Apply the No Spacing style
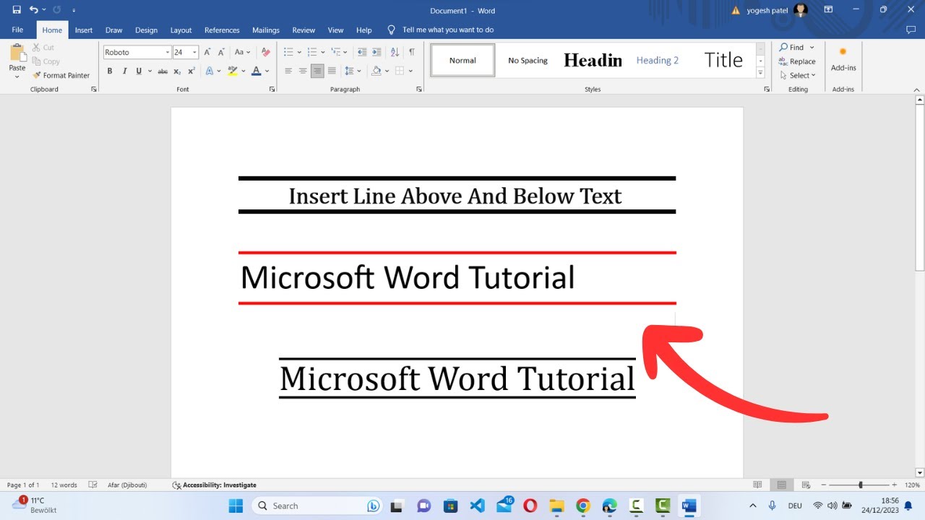Viewport: 925px width, 520px height. click(x=528, y=61)
